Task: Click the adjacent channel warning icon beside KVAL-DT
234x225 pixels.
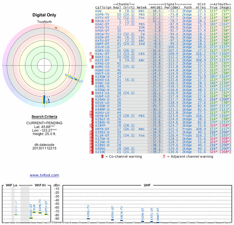Action: (91, 54)
